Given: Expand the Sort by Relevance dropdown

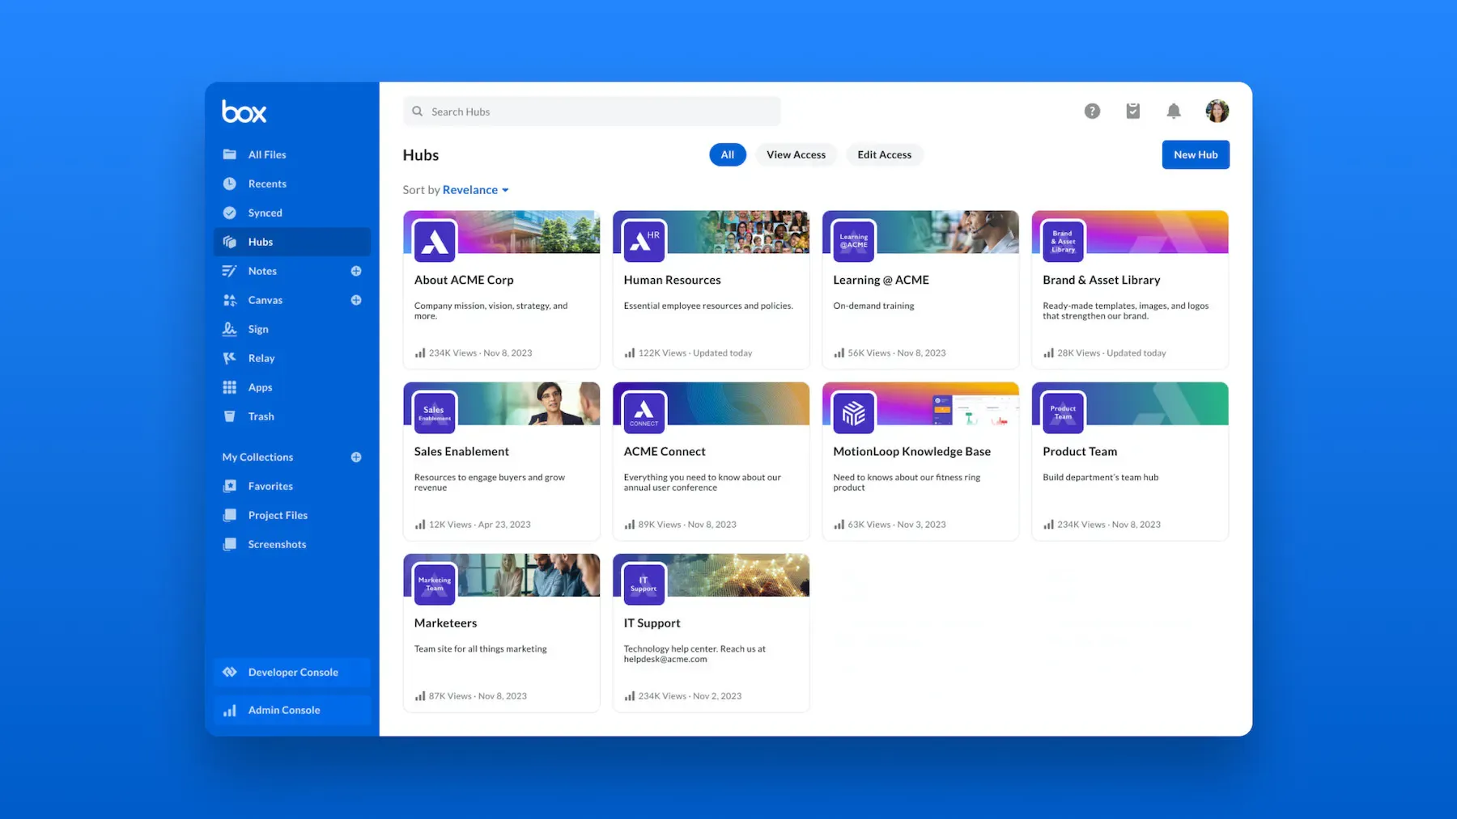Looking at the screenshot, I should pyautogui.click(x=475, y=190).
